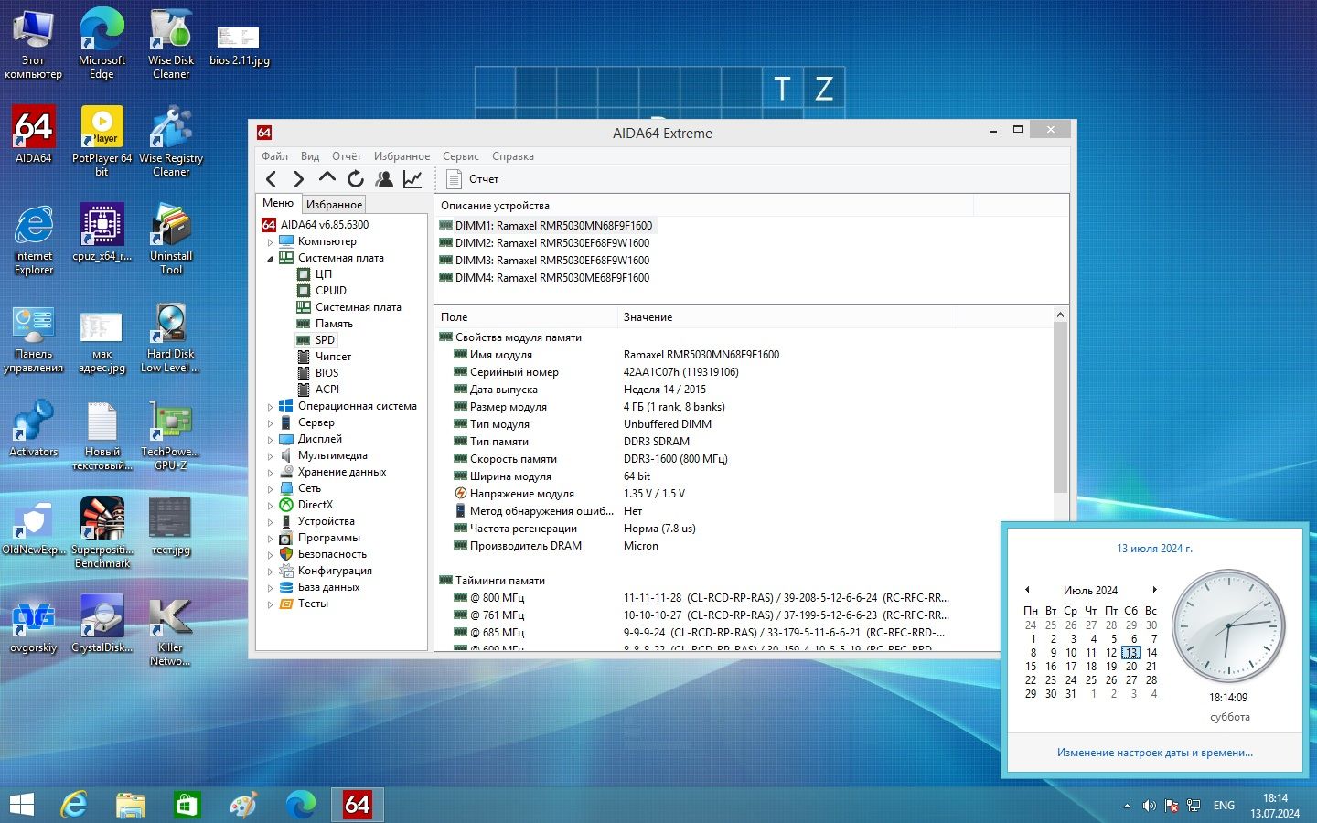Go to previous month in calendar
The height and width of the screenshot is (823, 1317).
point(1027,590)
